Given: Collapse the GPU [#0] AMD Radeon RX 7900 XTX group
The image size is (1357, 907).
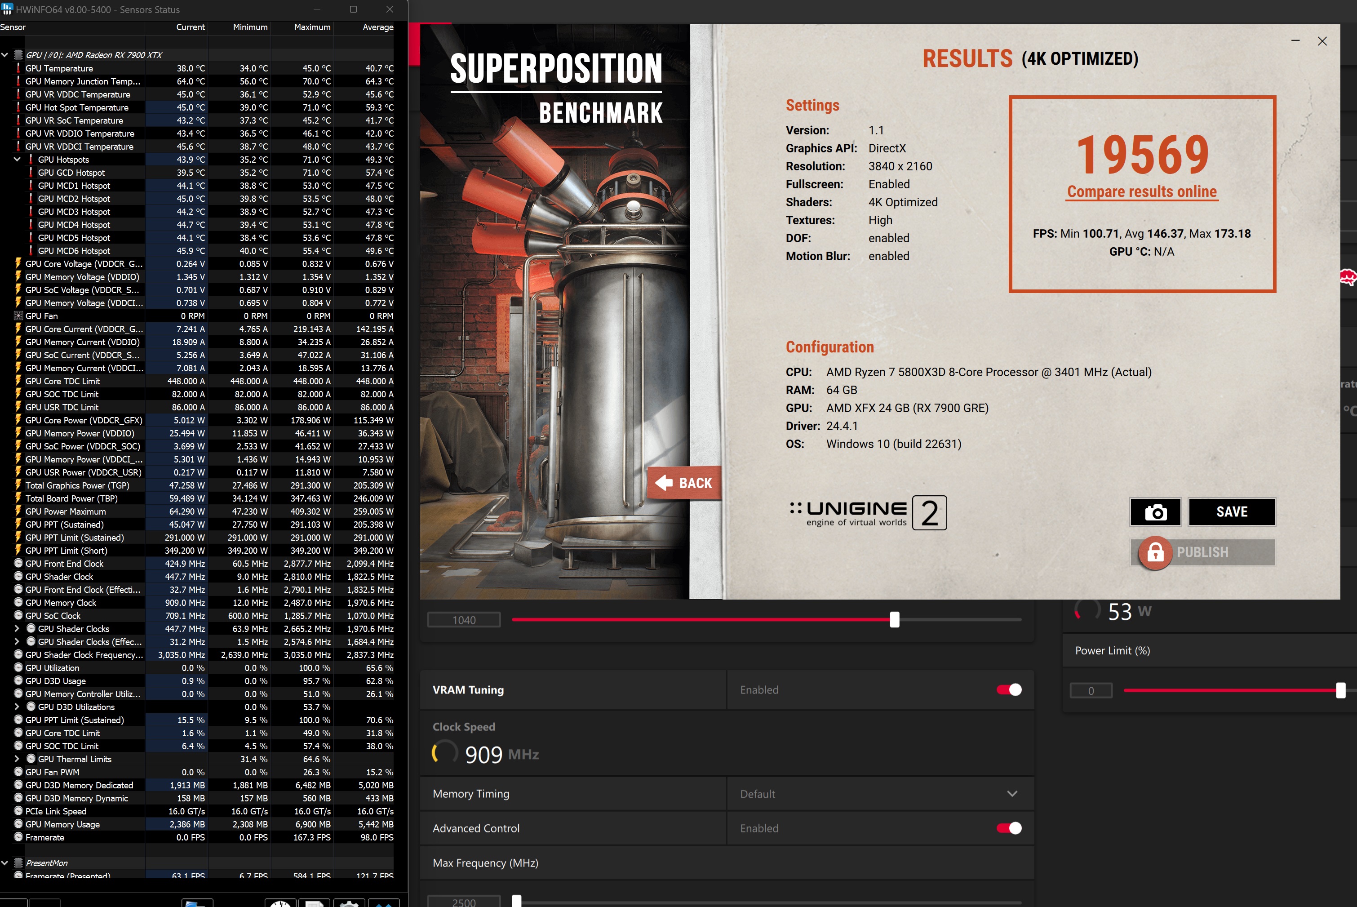Looking at the screenshot, I should pos(4,55).
